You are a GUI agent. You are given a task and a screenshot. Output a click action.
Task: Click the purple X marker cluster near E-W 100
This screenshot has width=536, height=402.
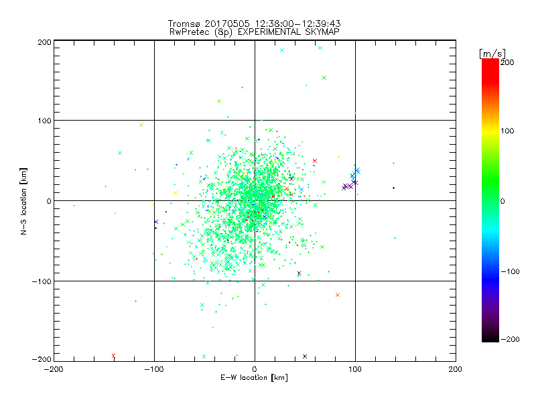point(350,186)
